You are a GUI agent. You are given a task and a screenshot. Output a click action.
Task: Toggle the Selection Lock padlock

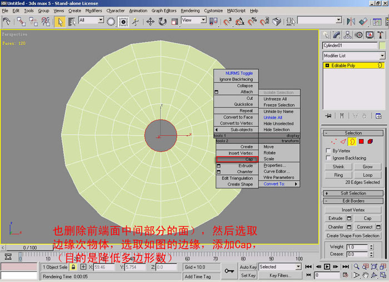73,267
